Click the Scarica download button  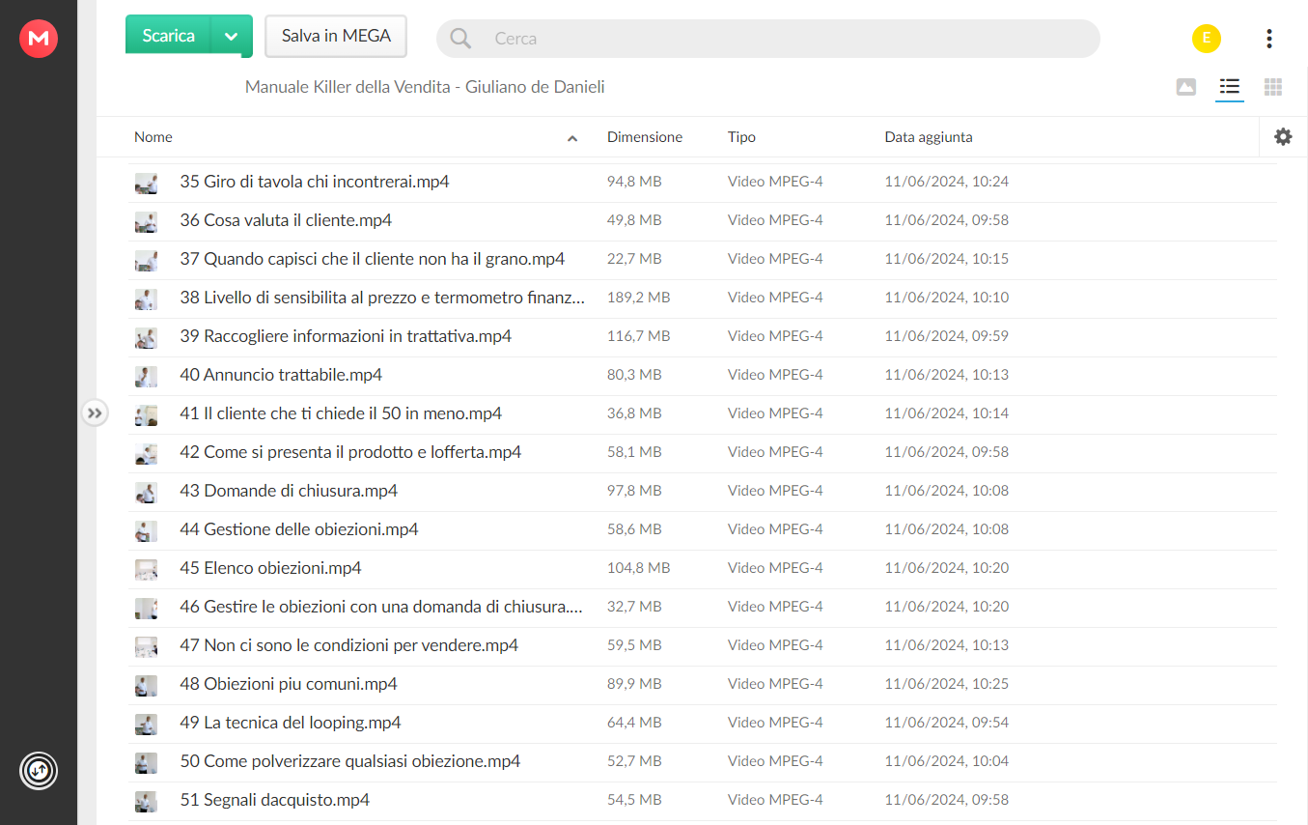[168, 37]
